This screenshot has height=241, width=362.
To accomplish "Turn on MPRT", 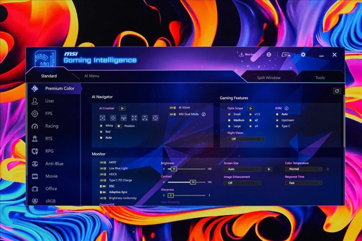I will (103, 162).
